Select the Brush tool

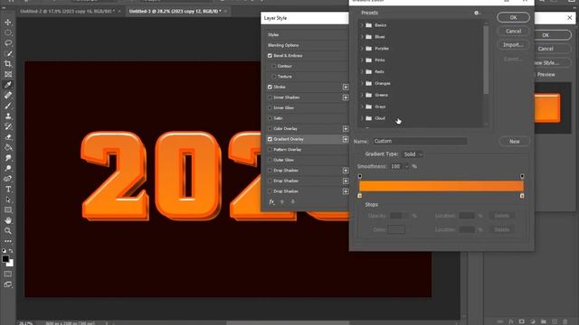pyautogui.click(x=8, y=106)
